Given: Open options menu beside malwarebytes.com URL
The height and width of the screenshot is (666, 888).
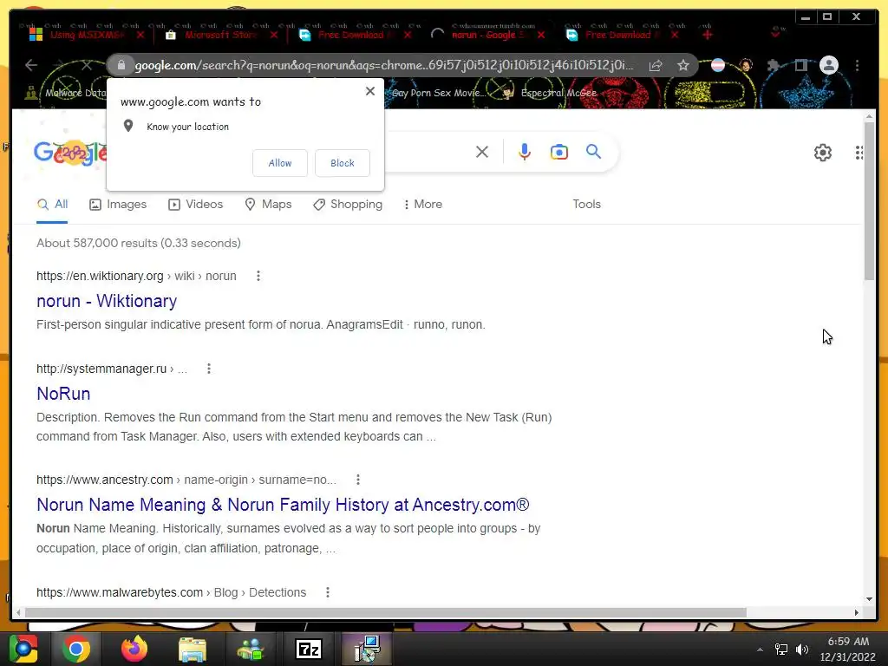Looking at the screenshot, I should click(327, 592).
